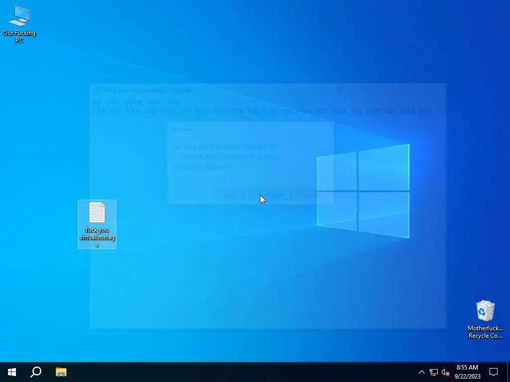510x382 pixels.
Task: Expand hidden system tray icons chevron
Action: click(421, 372)
